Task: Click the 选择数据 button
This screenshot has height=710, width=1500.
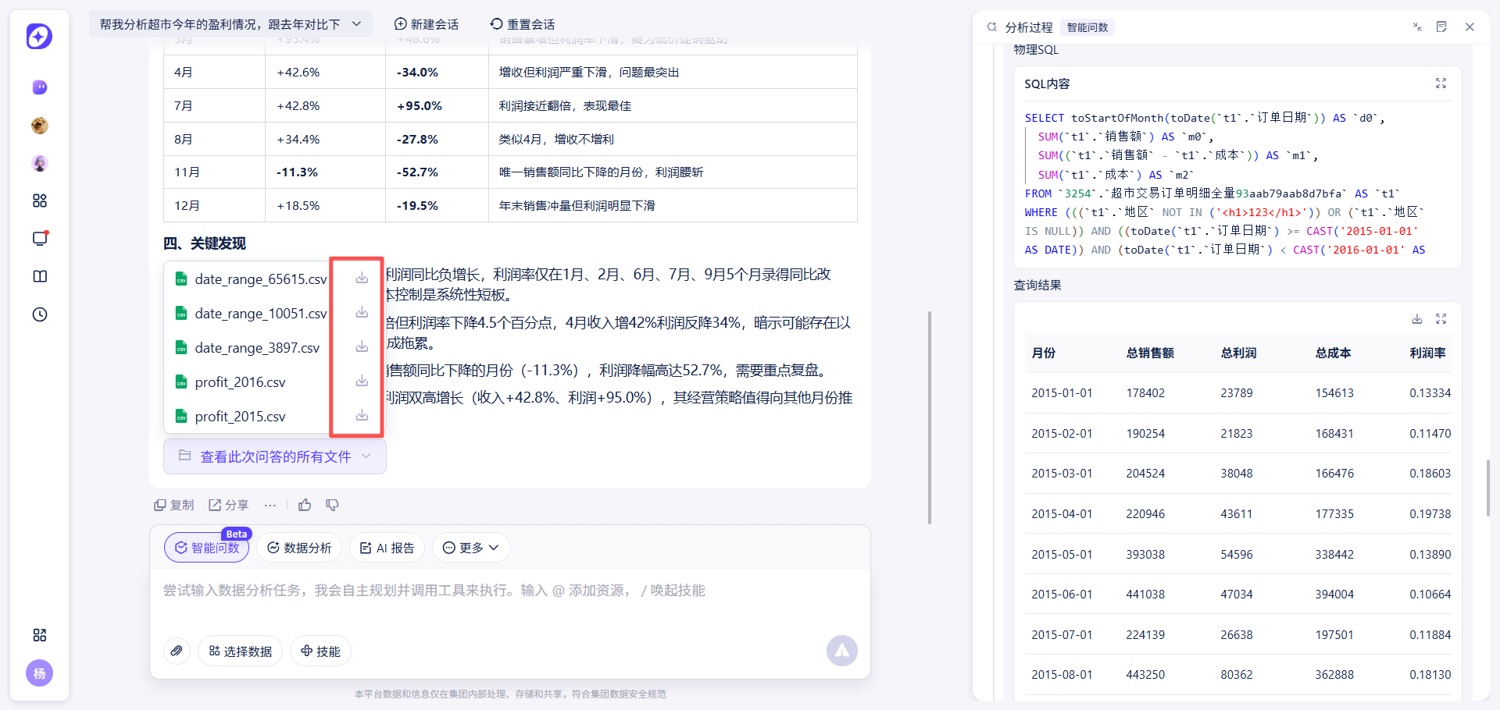Action: tap(241, 651)
